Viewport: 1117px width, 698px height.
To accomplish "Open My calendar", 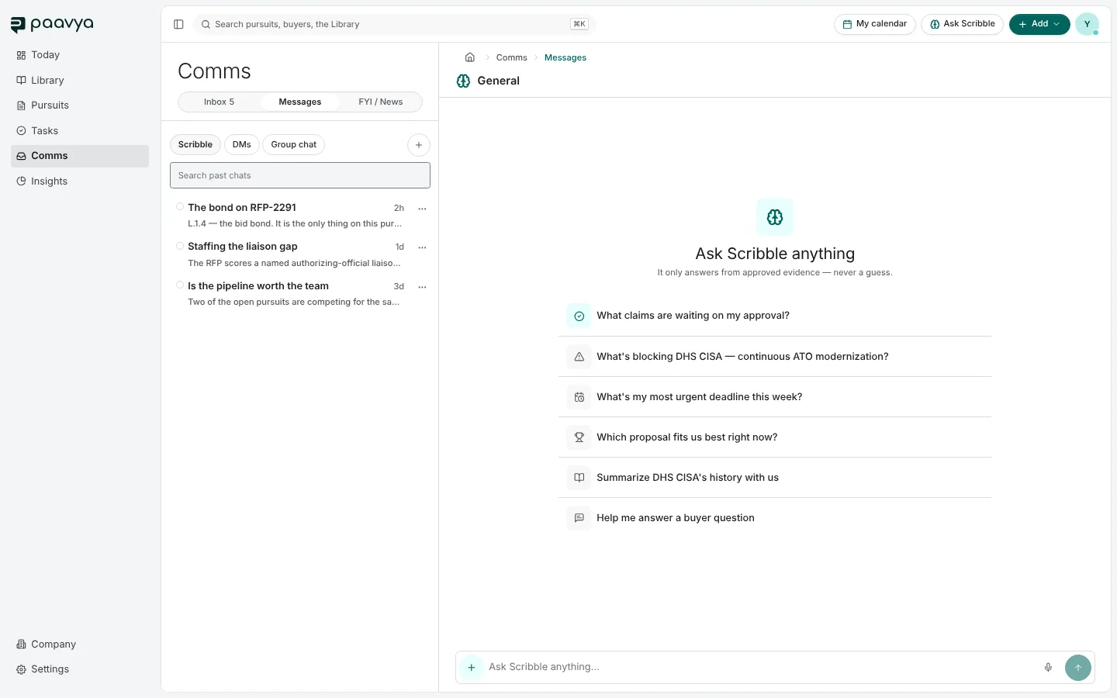I will pyautogui.click(x=875, y=24).
